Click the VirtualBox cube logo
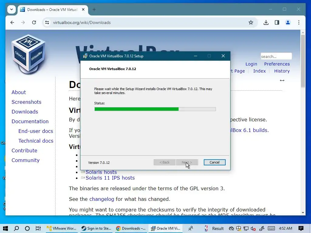Image resolution: width=311 pixels, height=233 pixels. pyautogui.click(x=29, y=54)
